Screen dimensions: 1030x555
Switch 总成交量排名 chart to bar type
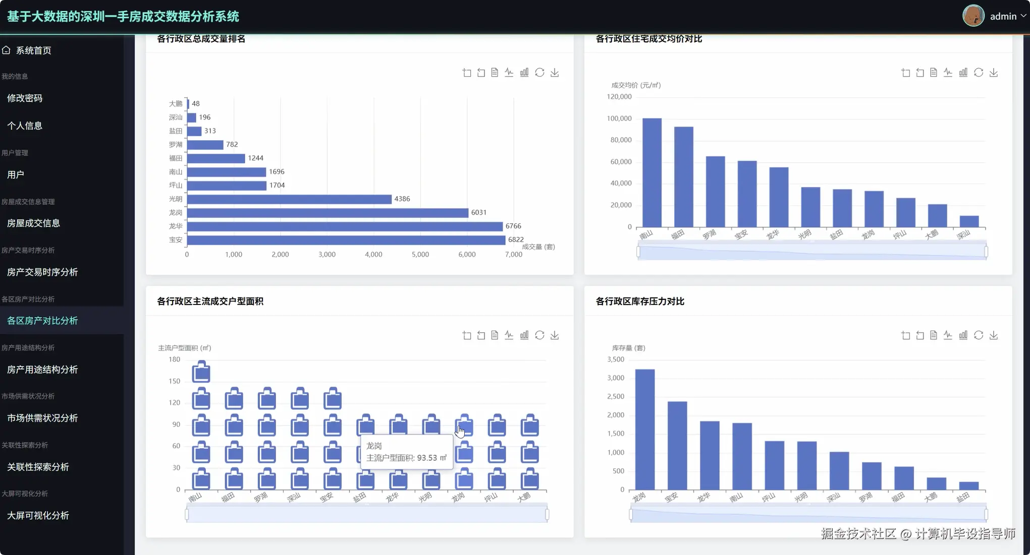524,73
